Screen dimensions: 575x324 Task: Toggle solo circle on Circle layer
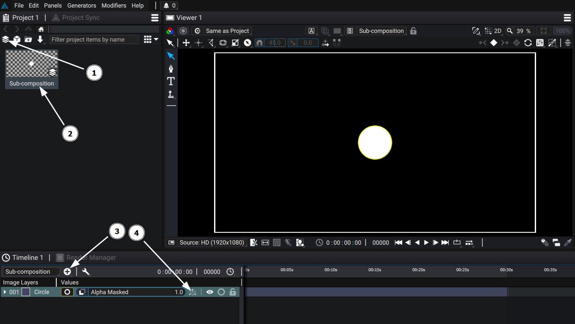coord(221,292)
